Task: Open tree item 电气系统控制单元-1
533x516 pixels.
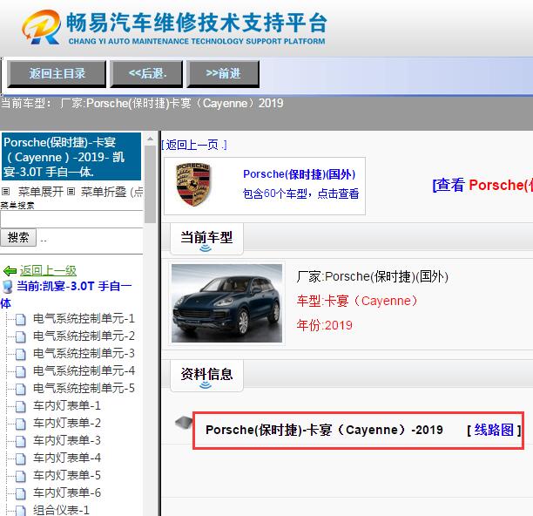Action: [x=84, y=319]
